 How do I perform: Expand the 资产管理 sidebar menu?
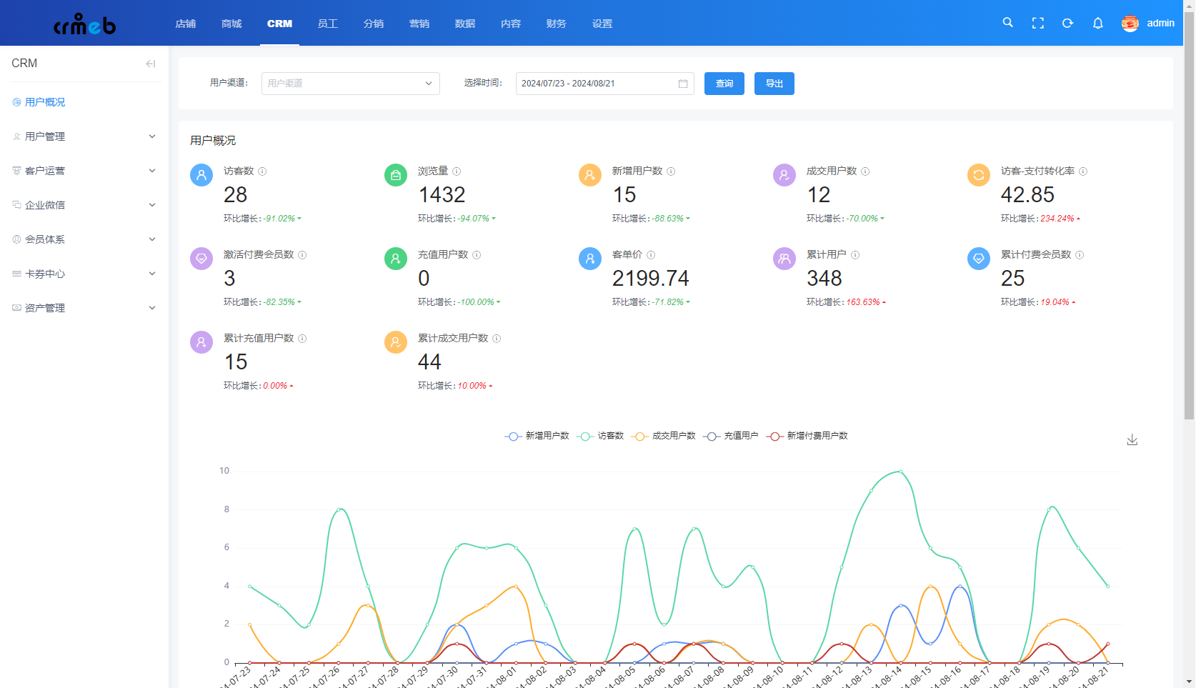pos(84,308)
